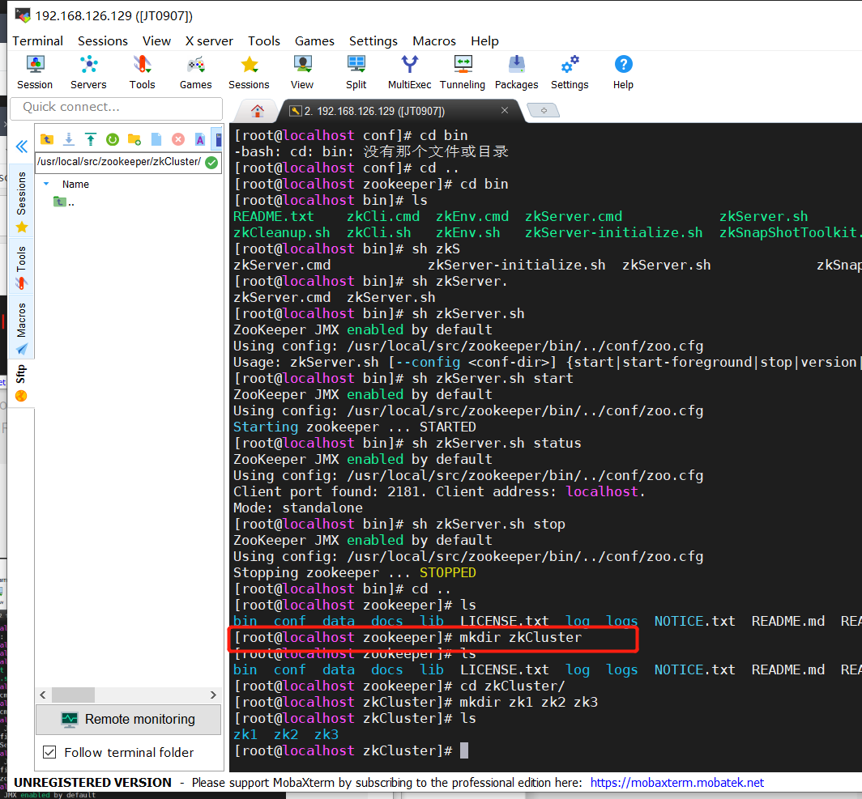Viewport: 862px width, 799px height.
Task: Open the View menu
Action: (x=156, y=41)
